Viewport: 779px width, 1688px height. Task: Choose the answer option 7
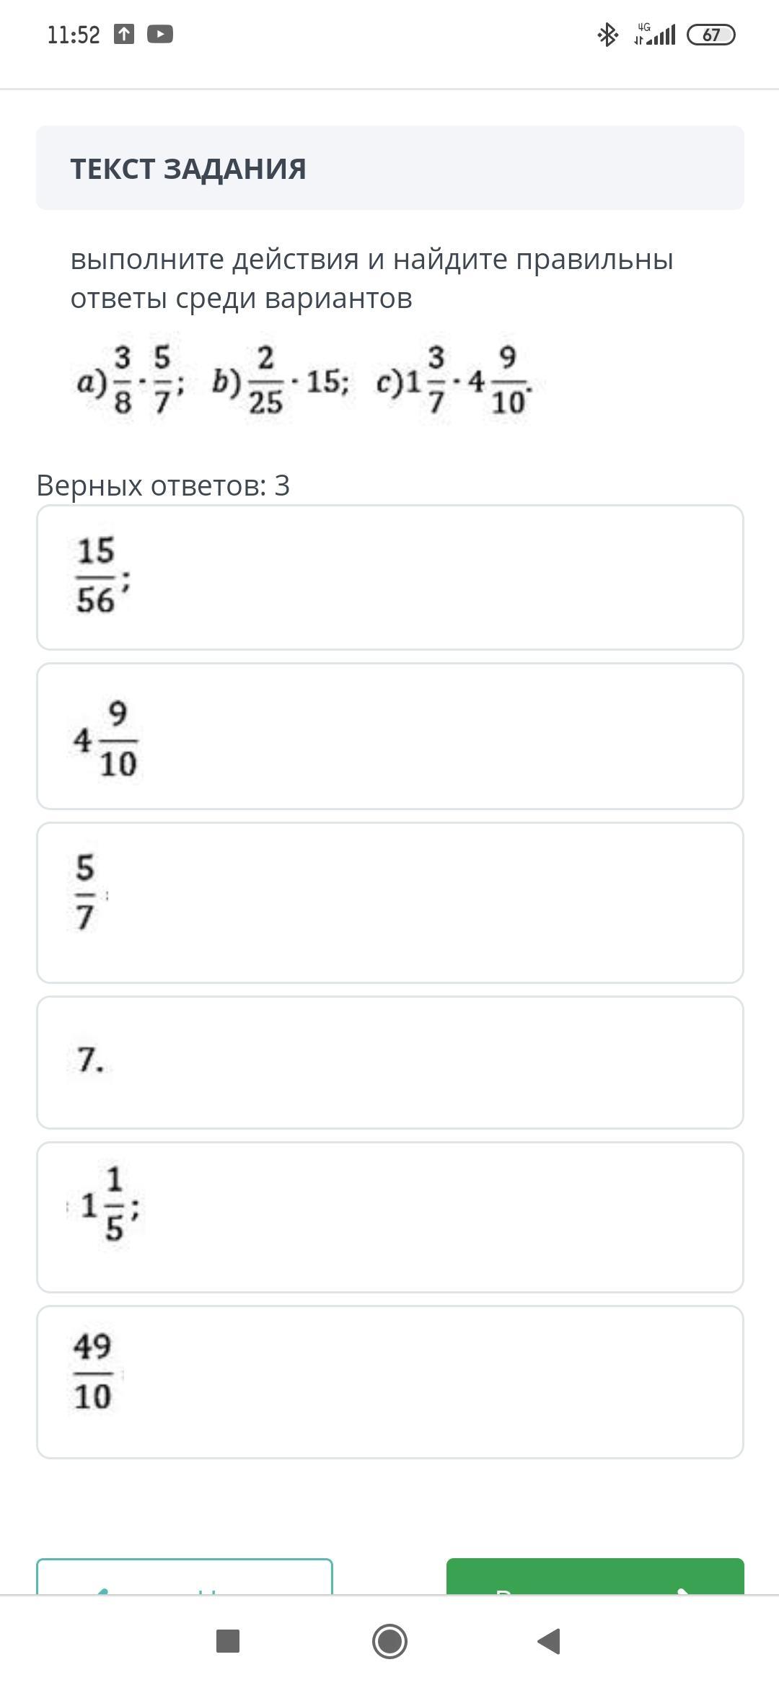[389, 1062]
